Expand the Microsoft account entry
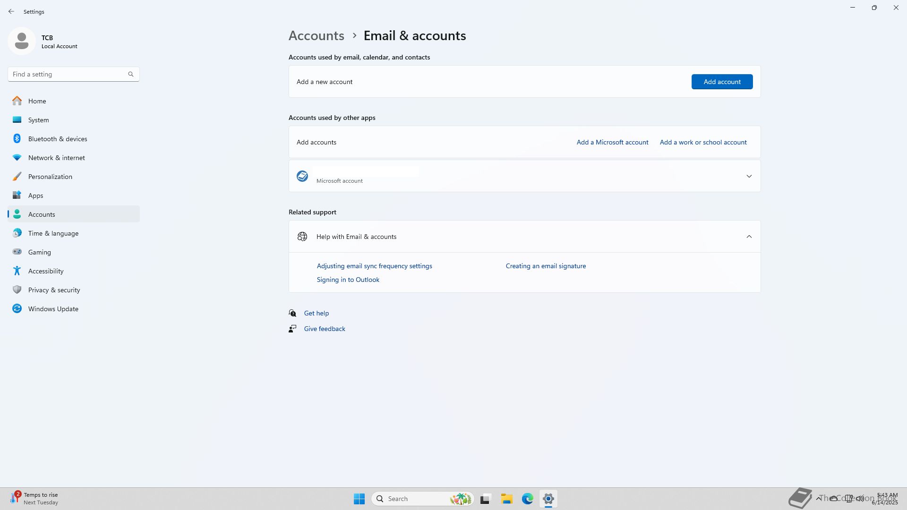This screenshot has width=907, height=510. click(749, 176)
